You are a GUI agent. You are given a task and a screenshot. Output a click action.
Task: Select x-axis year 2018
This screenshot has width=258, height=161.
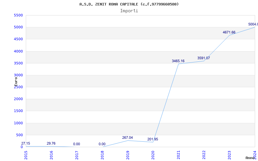[102, 155]
